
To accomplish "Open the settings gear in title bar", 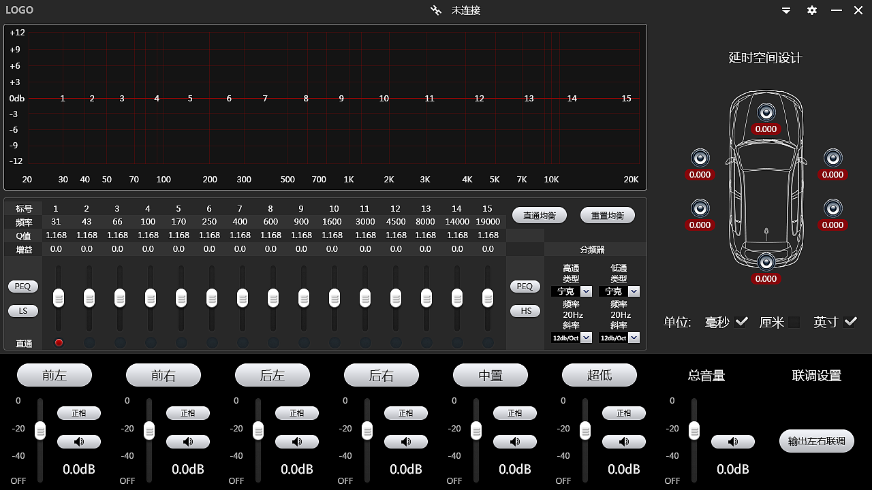I will tap(811, 10).
